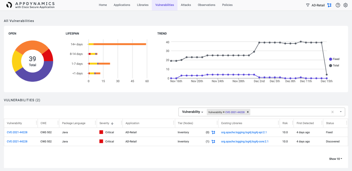Screen dimensions: 352x171
Task: Open the First Detected column menu dots
Action: 322,123
